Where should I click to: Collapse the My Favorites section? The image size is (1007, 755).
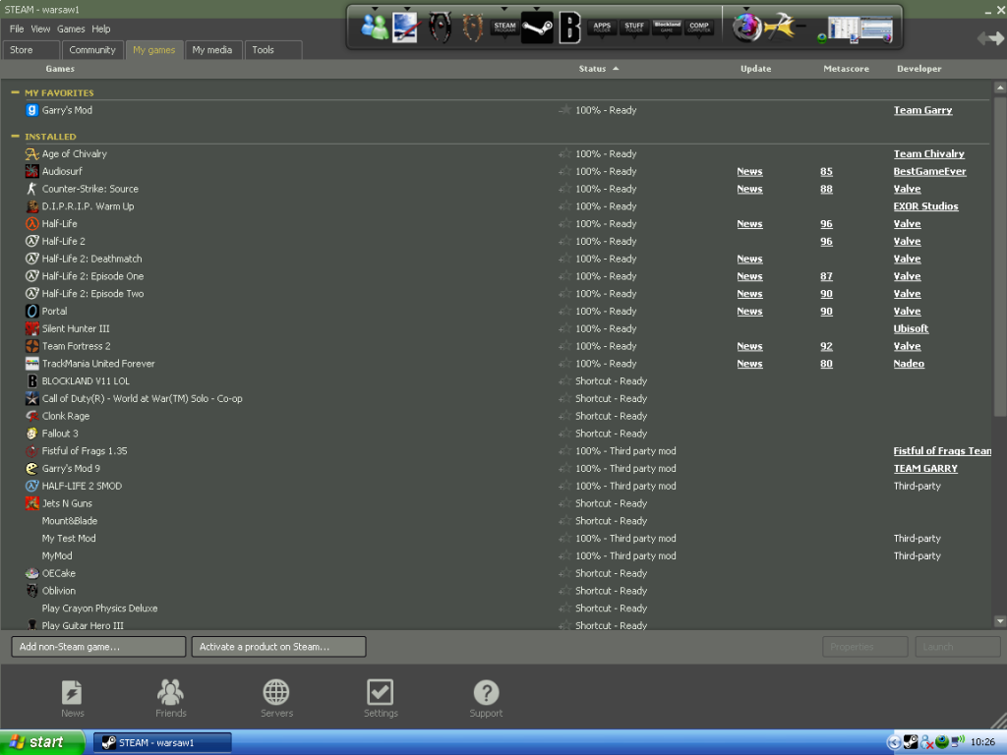coord(15,92)
